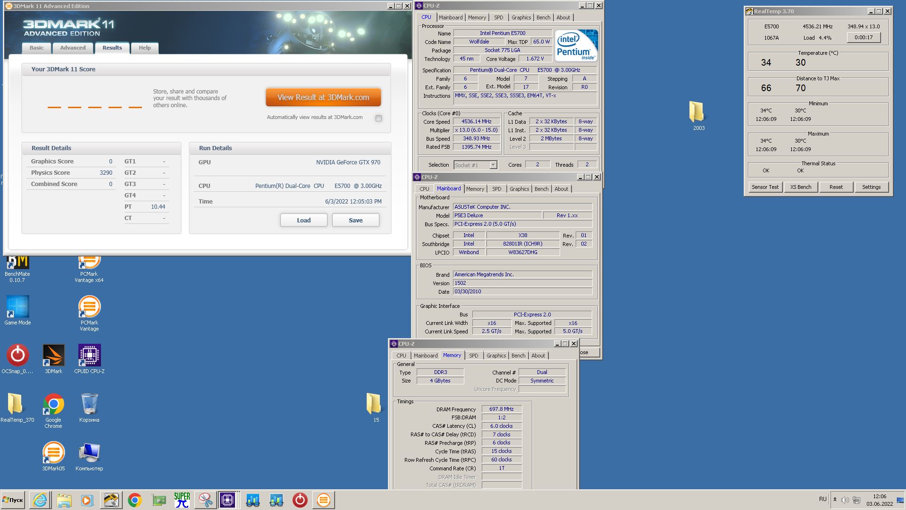Launch 3DMark desktop shortcut
Image resolution: width=906 pixels, height=510 pixels.
(x=53, y=359)
